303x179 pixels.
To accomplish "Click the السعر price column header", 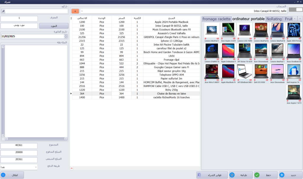I will 121,18.
